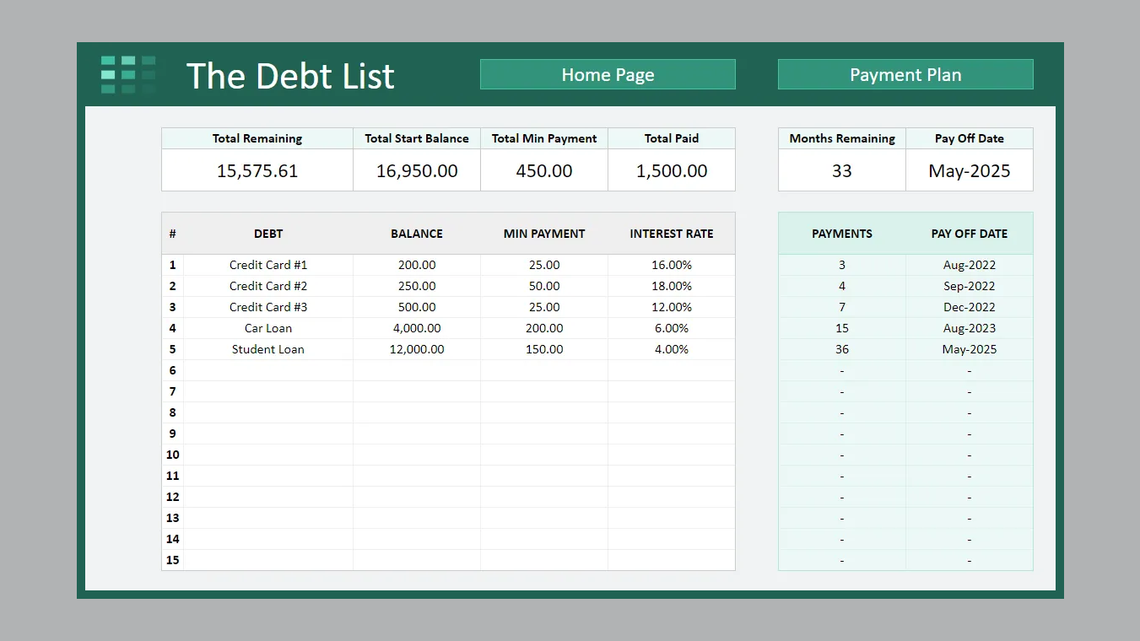Click row number 10 in debt table

coord(173,455)
